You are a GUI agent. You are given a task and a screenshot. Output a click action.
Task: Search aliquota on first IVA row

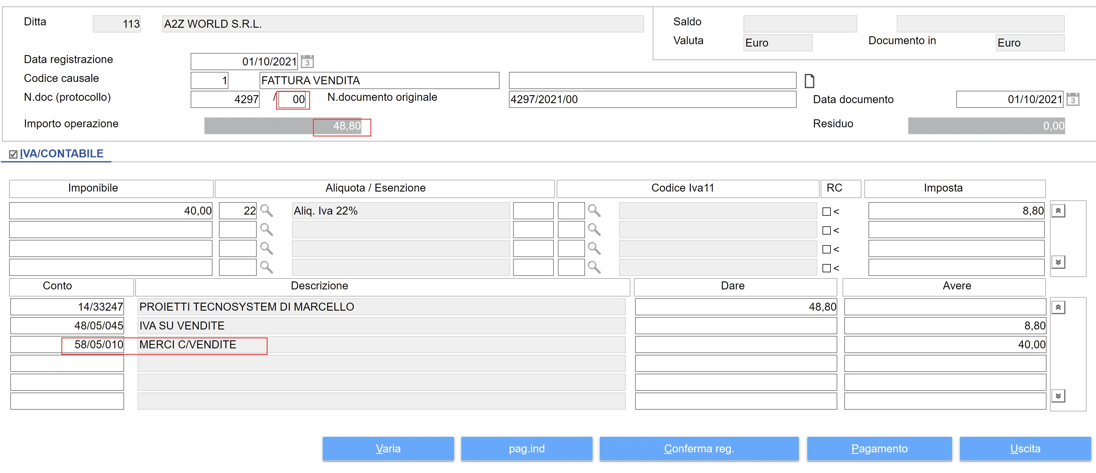pyautogui.click(x=266, y=210)
